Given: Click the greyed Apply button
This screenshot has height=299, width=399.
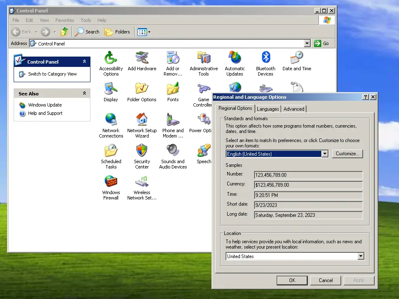Looking at the screenshot, I should (359, 280).
